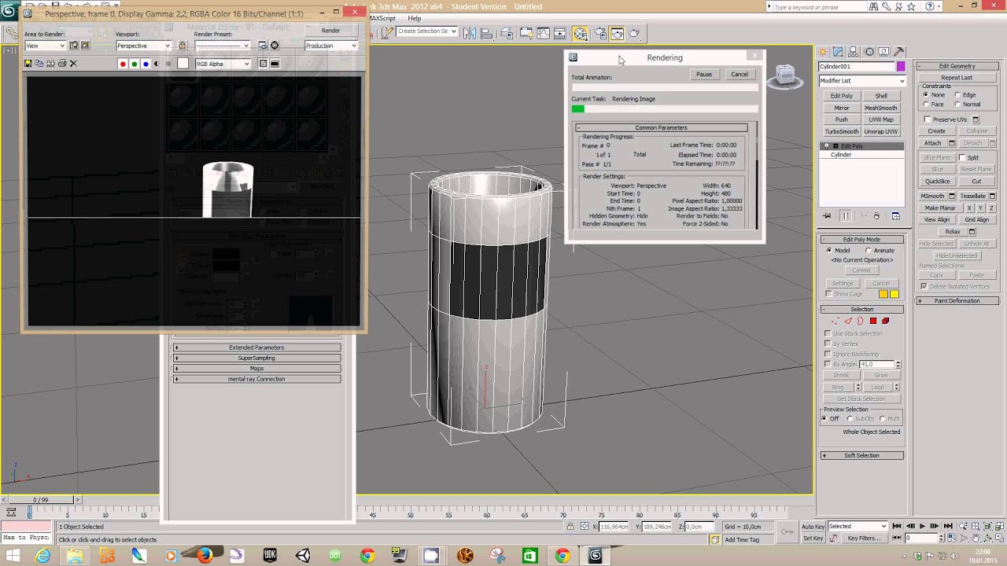
Task: Click the Pause button in Rendering dialog
Action: tap(703, 74)
